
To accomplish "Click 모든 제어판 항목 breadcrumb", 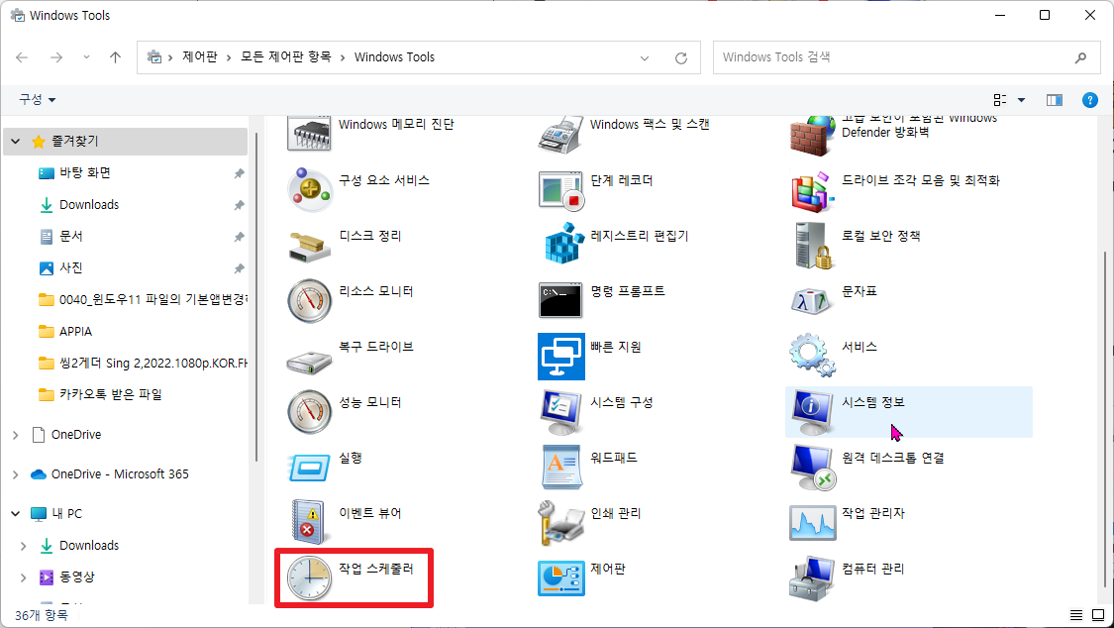I will pos(285,56).
